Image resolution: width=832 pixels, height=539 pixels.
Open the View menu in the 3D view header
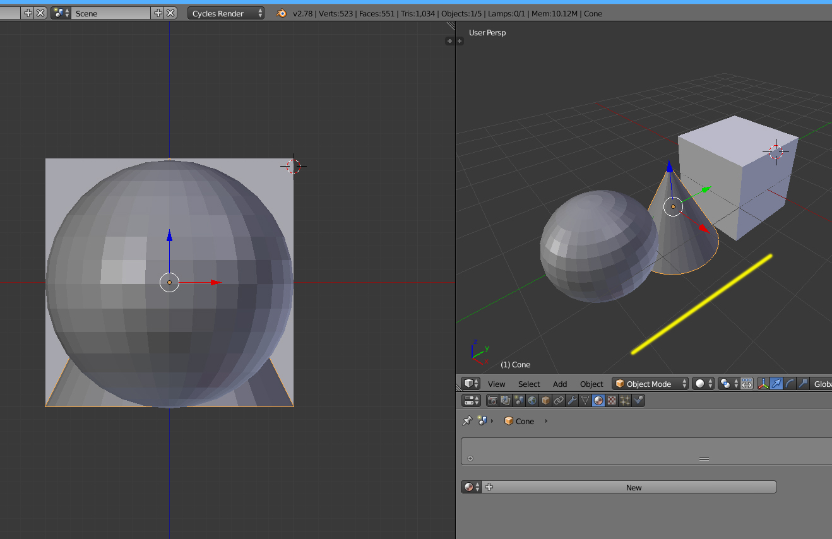[496, 384]
